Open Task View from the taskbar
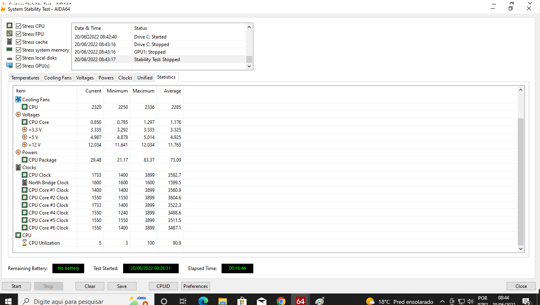Image resolution: width=540 pixels, height=305 pixels. 183,301
